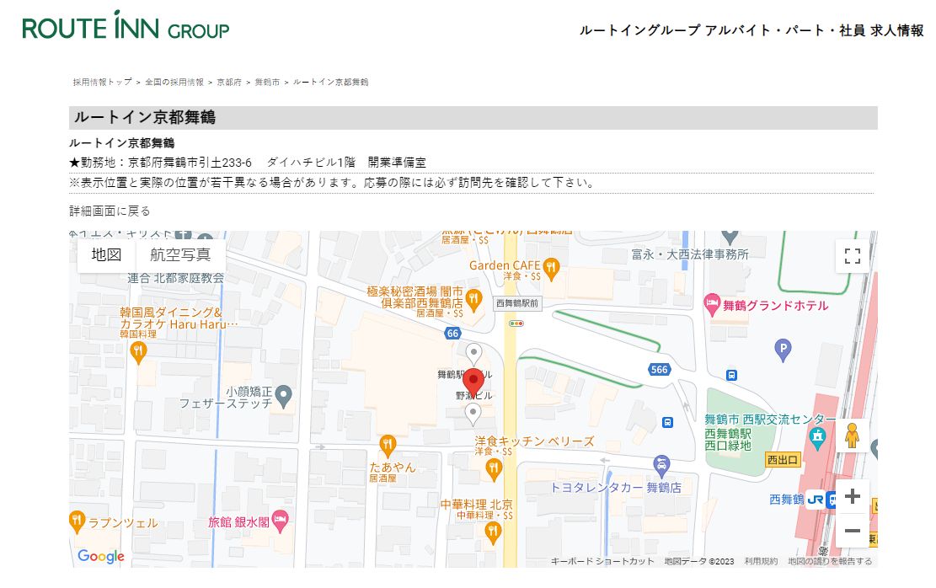Select 舞鶴市 西駅交流センター marker icon
This screenshot has height=588, width=936.
coord(817,438)
